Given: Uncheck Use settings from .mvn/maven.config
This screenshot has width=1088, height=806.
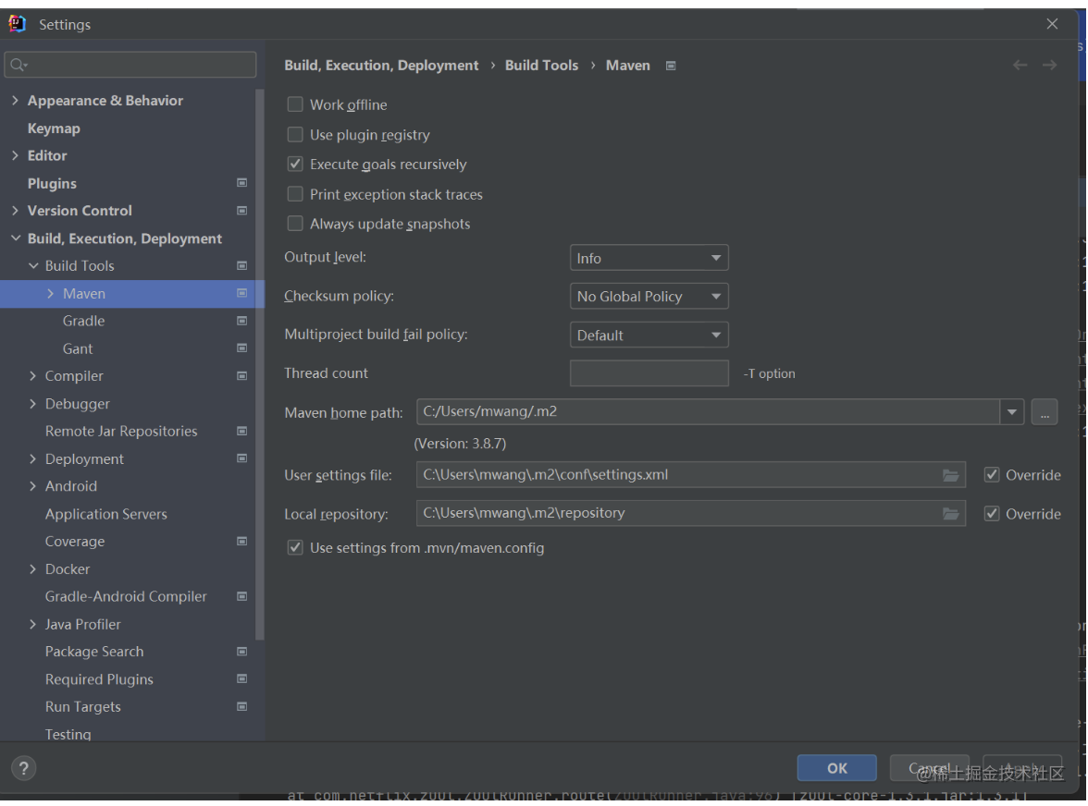Looking at the screenshot, I should 296,547.
